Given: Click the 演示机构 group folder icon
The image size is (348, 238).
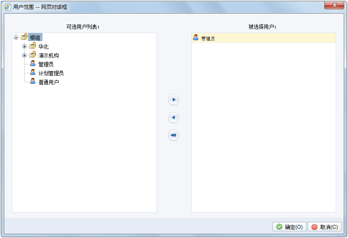Looking at the screenshot, I should tap(33, 55).
